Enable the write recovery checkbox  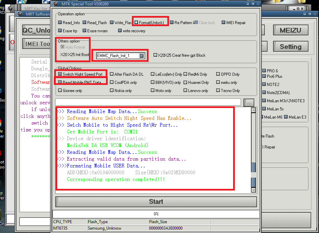click(x=120, y=31)
